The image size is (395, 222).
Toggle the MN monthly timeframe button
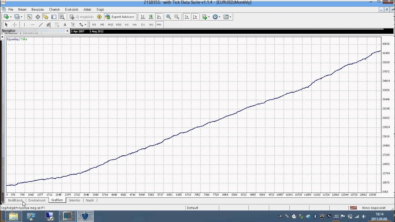159,25
